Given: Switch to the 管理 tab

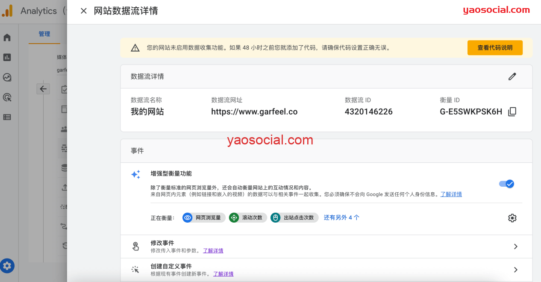Looking at the screenshot, I should [44, 34].
